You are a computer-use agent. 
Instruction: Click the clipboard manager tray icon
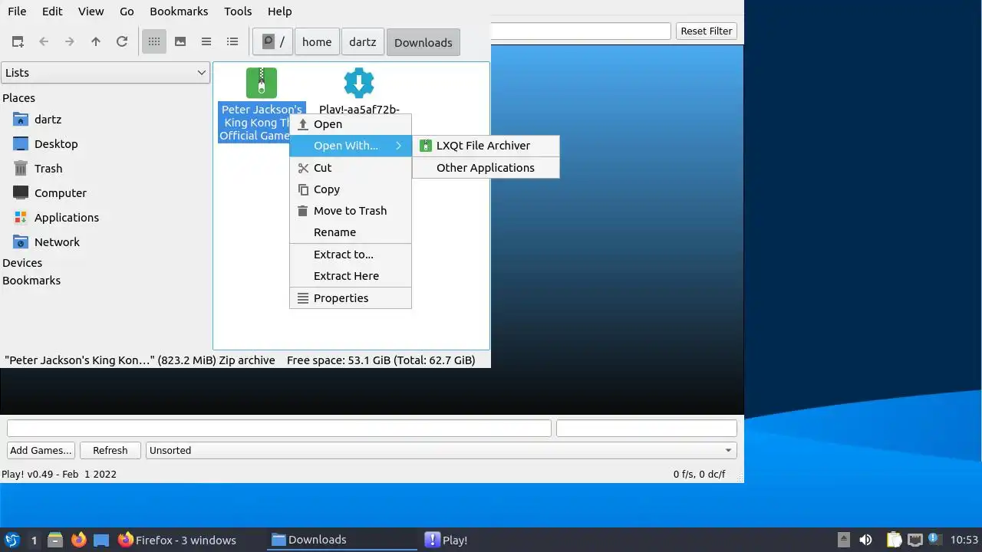tap(894, 540)
